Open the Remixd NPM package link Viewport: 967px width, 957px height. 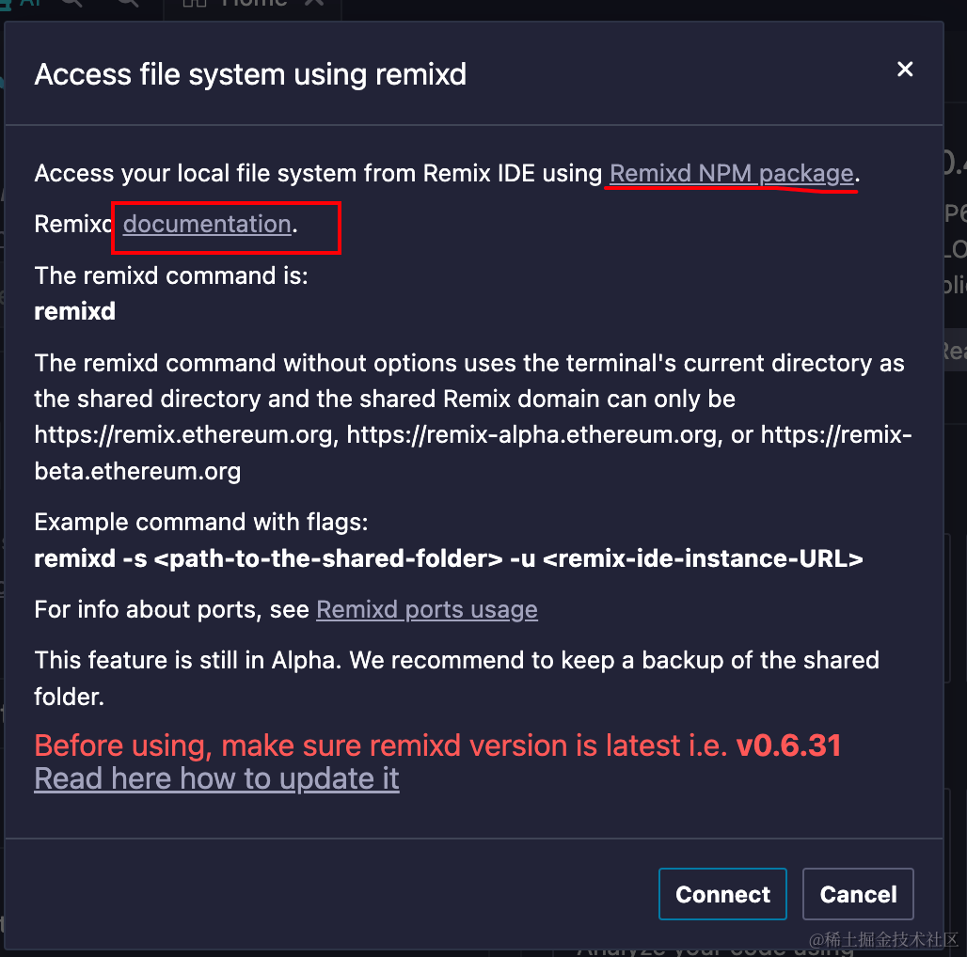(x=732, y=173)
